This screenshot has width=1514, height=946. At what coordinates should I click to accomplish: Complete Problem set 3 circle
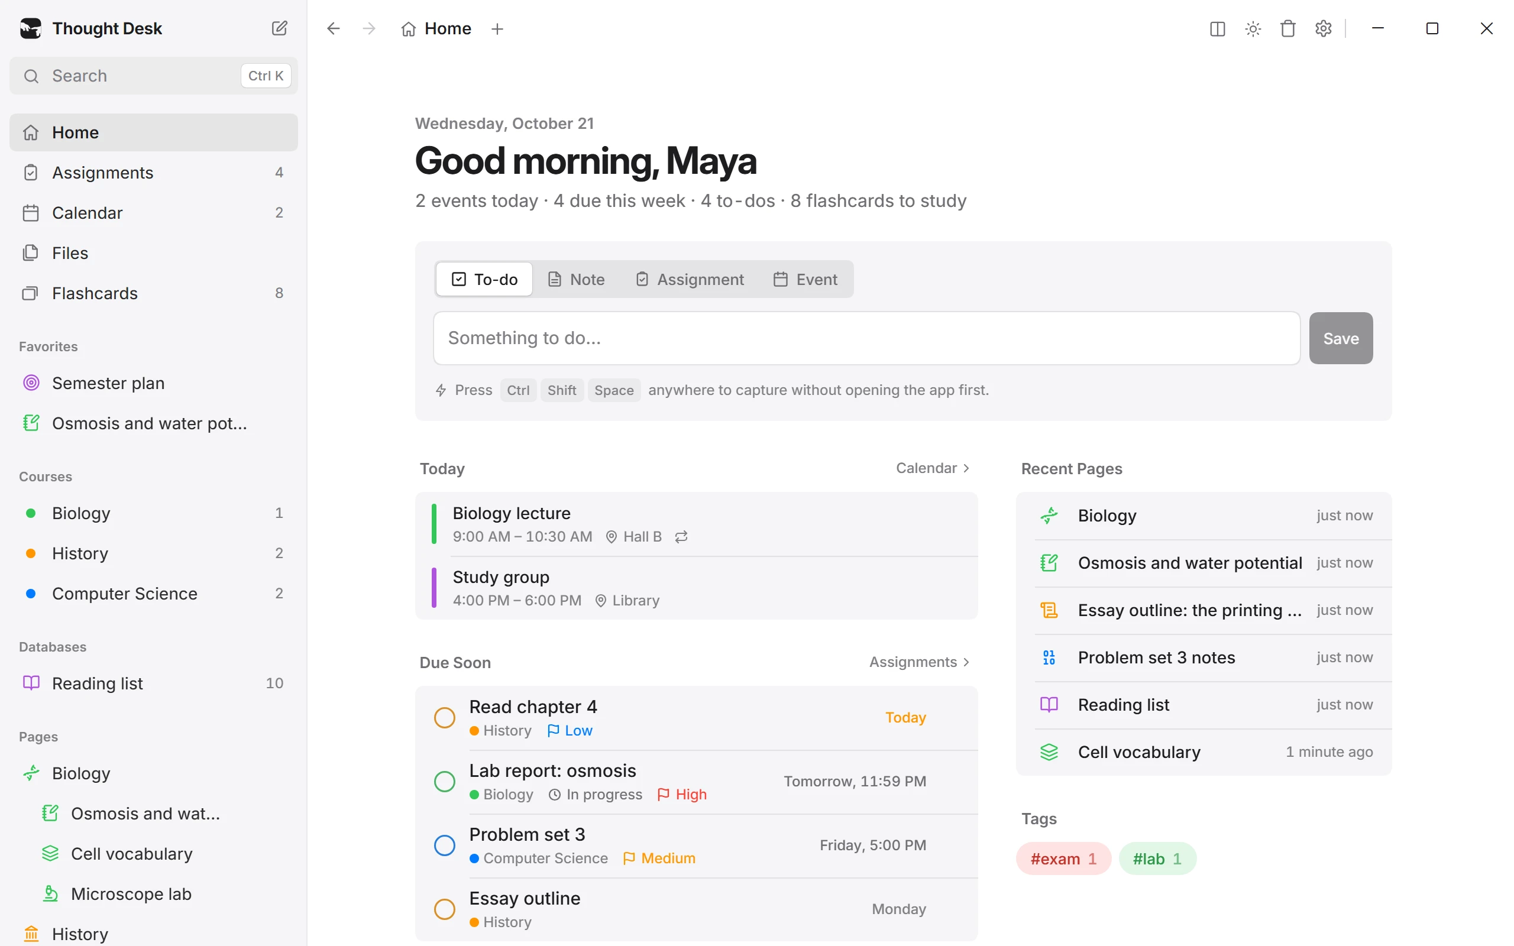click(445, 845)
